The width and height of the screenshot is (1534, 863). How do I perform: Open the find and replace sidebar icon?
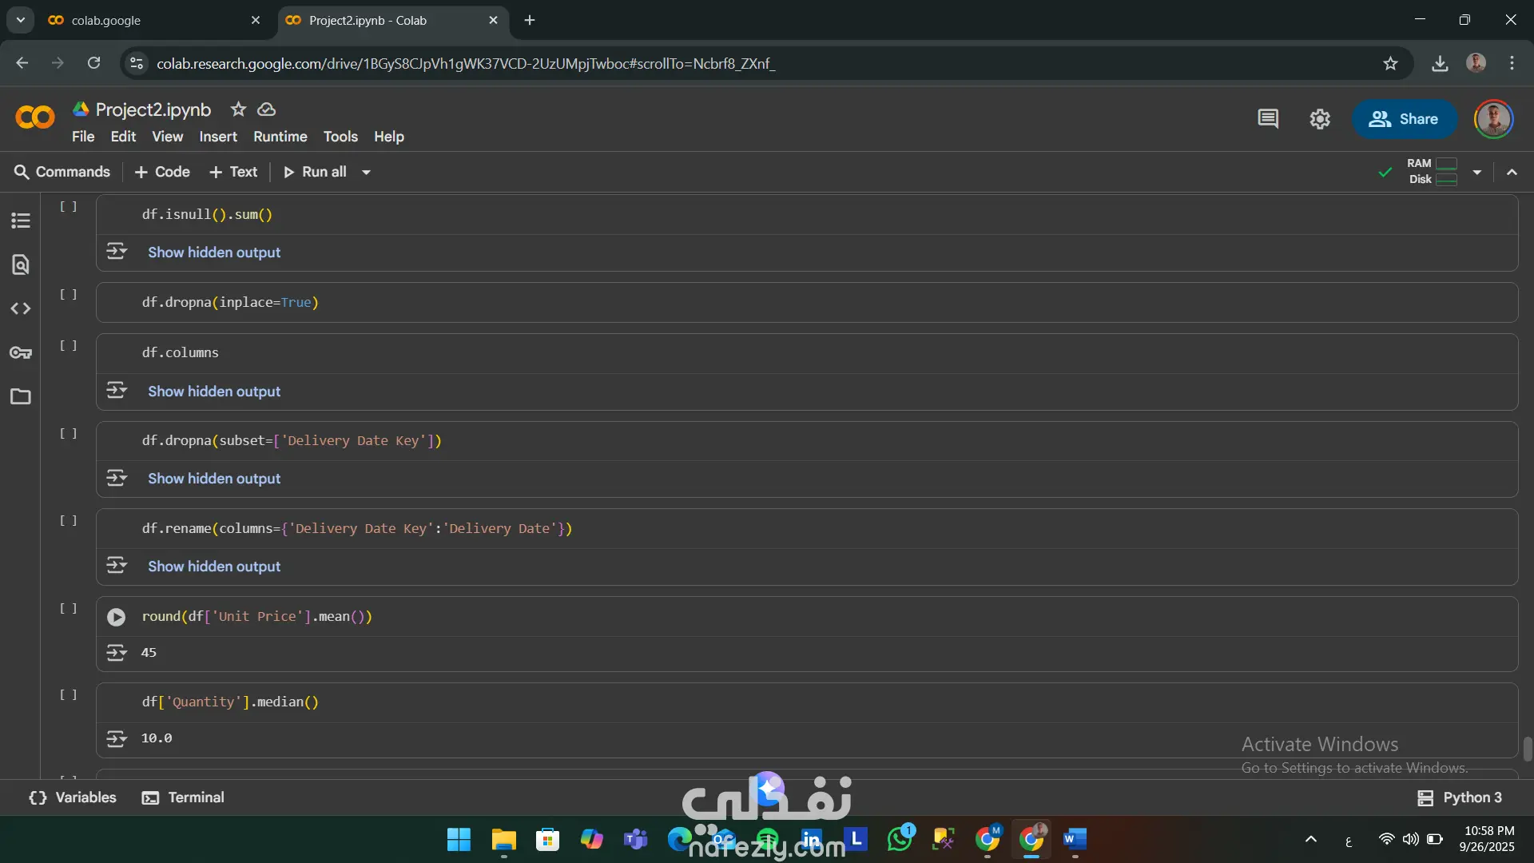[x=21, y=264]
